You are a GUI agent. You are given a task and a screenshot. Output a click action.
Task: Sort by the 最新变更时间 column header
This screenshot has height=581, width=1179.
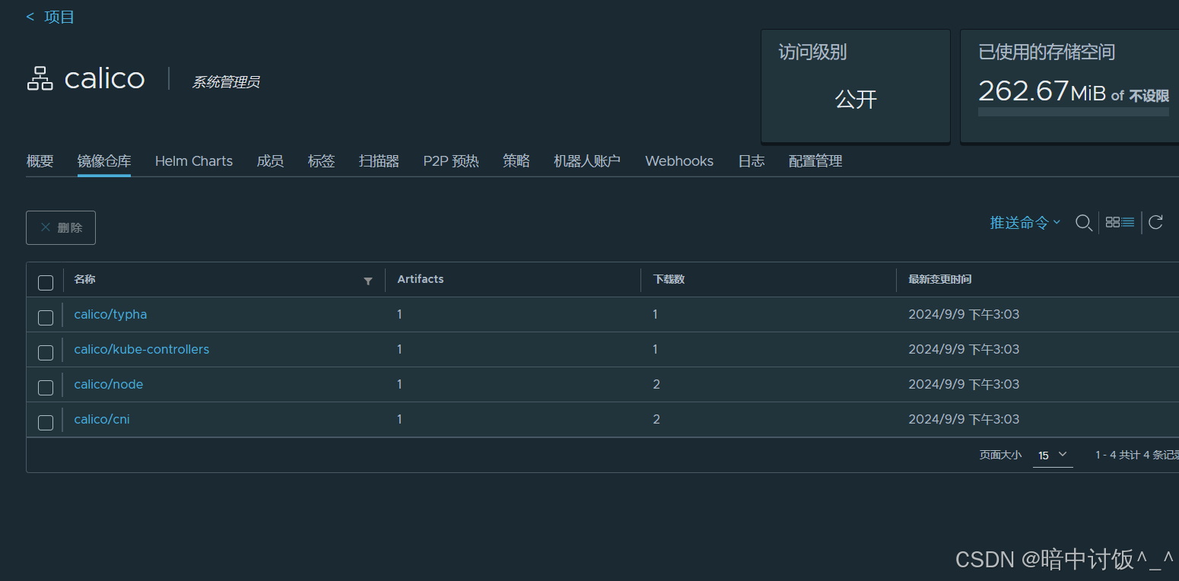939,279
